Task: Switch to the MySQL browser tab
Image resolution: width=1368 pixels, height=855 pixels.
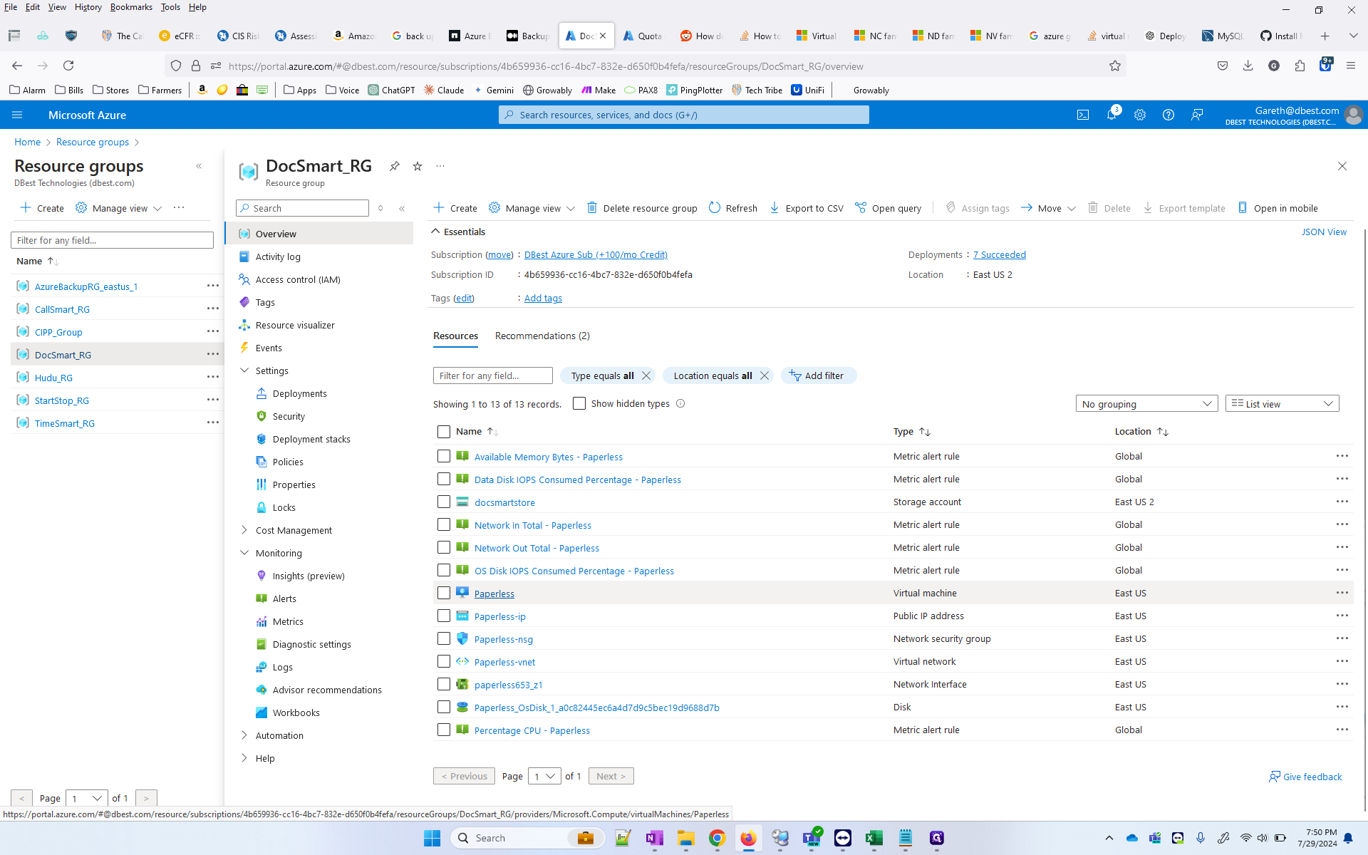Action: [1223, 36]
